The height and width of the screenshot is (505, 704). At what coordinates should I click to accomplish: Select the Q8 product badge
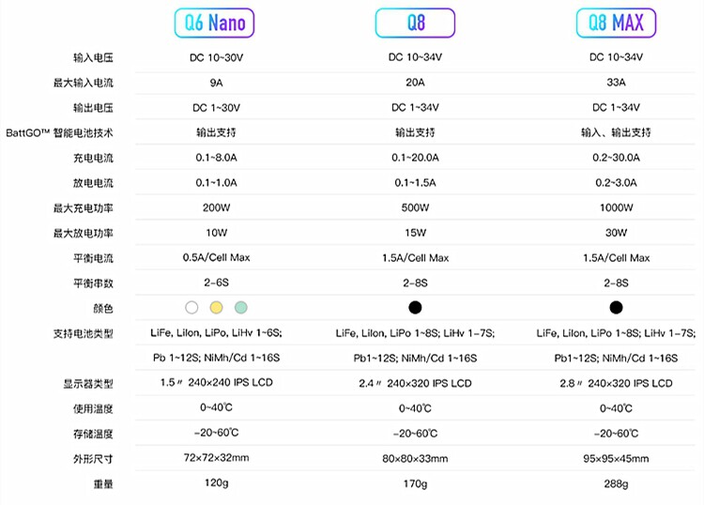tap(415, 23)
